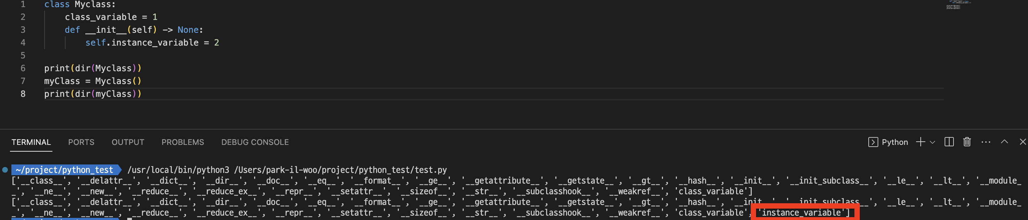Viewport: 1028px width, 220px height.
Task: Open the DEBUG CONSOLE tab
Action: coord(255,142)
